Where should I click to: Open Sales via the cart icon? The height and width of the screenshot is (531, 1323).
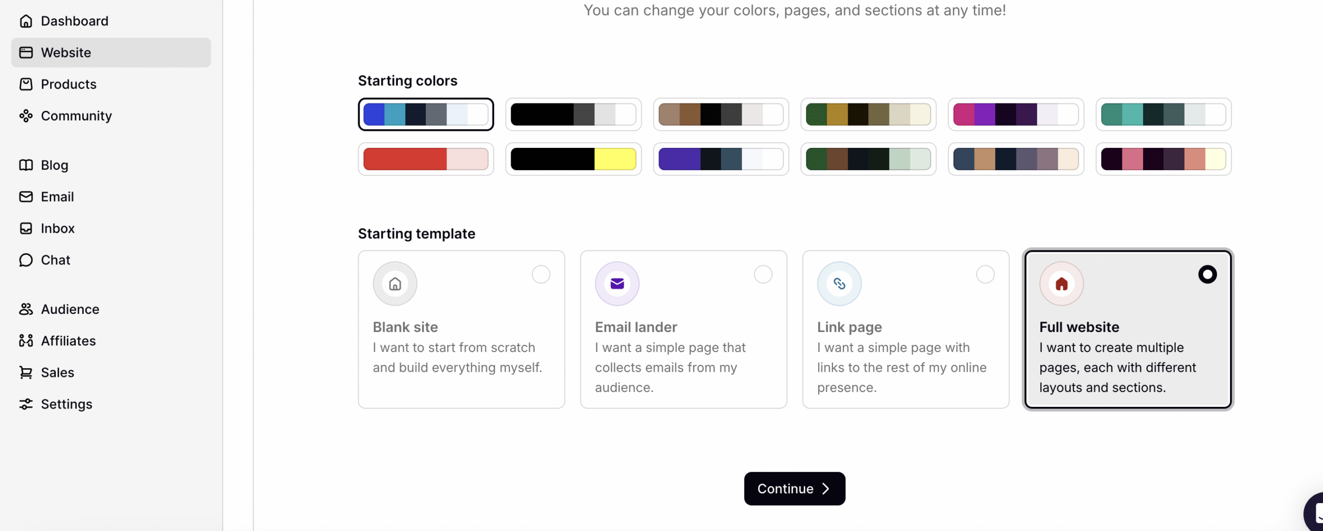coord(26,372)
